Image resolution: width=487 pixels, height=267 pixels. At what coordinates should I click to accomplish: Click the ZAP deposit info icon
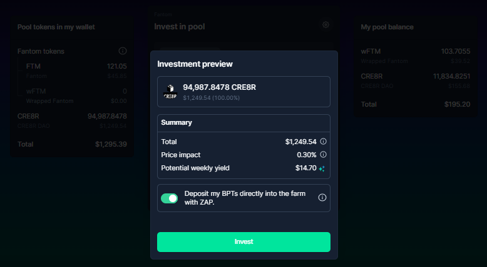tap(322, 197)
